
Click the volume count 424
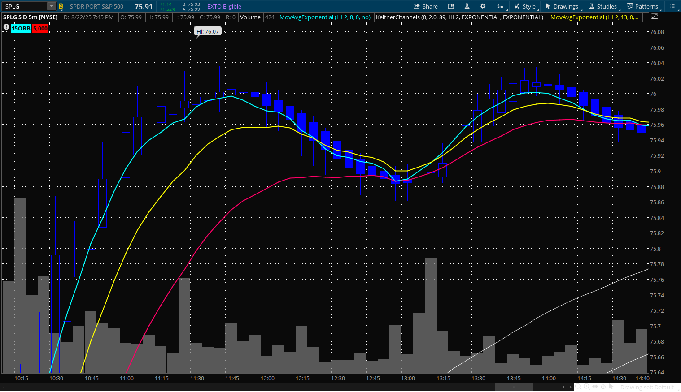pyautogui.click(x=270, y=17)
